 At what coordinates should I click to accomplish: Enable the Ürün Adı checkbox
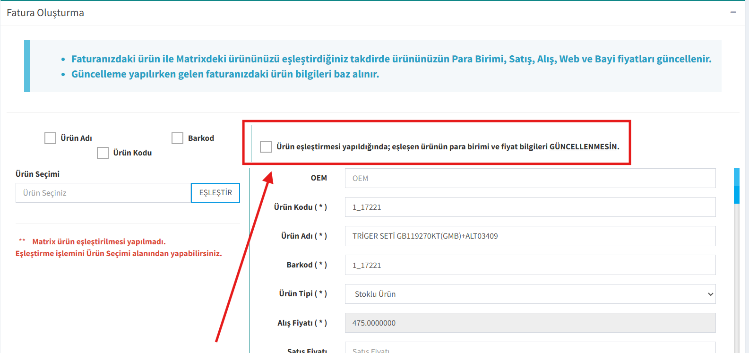pyautogui.click(x=50, y=138)
